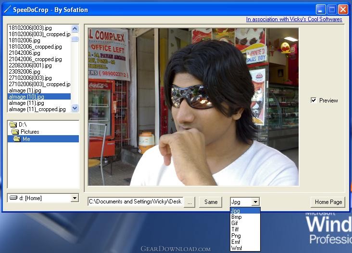Pick Gif output format option
This screenshot has height=253, width=352.
[x=235, y=223]
